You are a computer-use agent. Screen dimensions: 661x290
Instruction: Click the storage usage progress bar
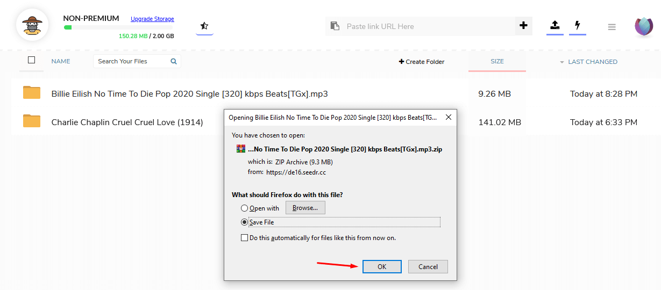[x=118, y=27]
